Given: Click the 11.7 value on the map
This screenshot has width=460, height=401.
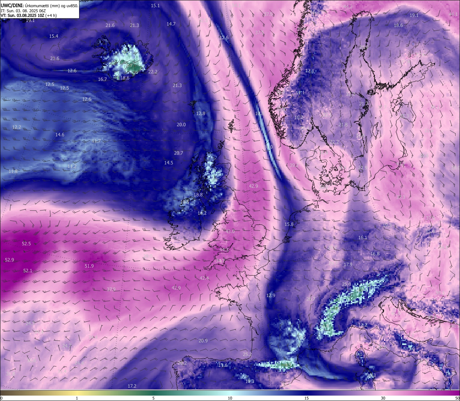Looking at the screenshot, I should pos(96,141).
